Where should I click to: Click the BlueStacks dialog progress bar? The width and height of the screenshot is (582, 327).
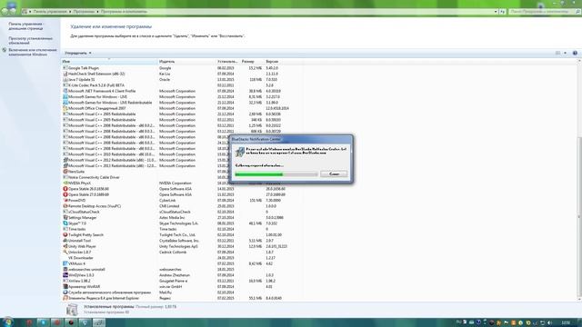276,173
